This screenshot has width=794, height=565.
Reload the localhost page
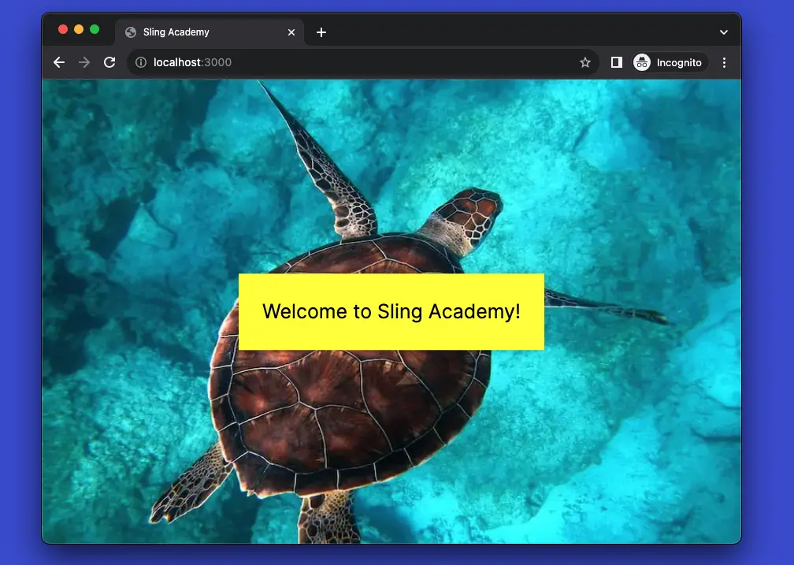coord(109,62)
